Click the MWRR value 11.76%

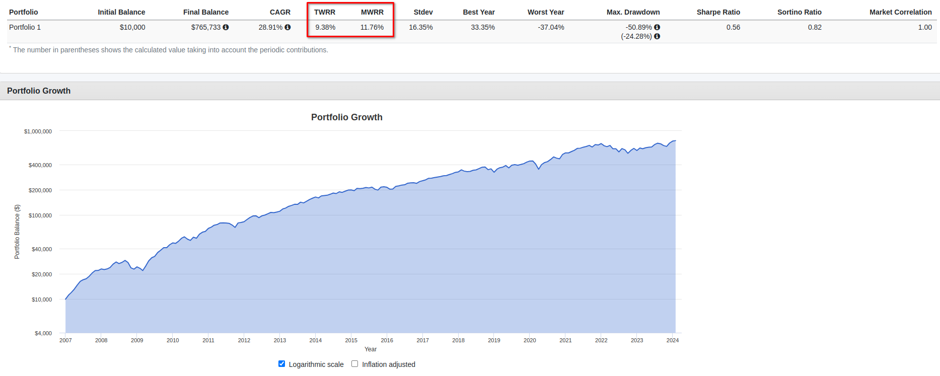click(372, 27)
